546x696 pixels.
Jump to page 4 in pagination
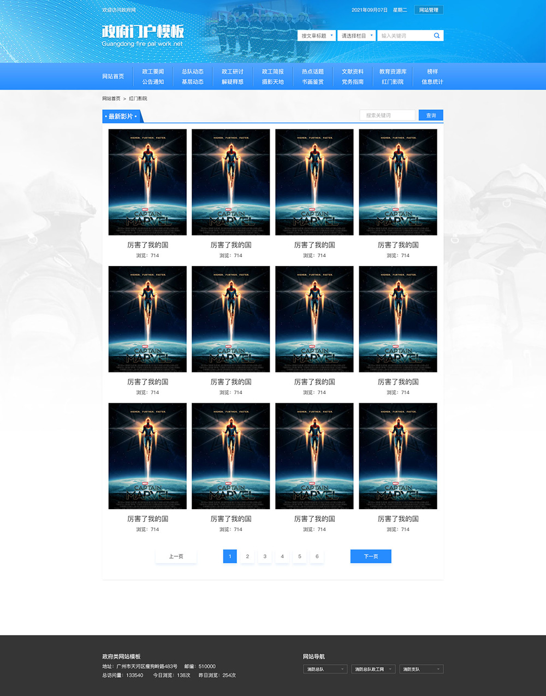click(x=282, y=556)
